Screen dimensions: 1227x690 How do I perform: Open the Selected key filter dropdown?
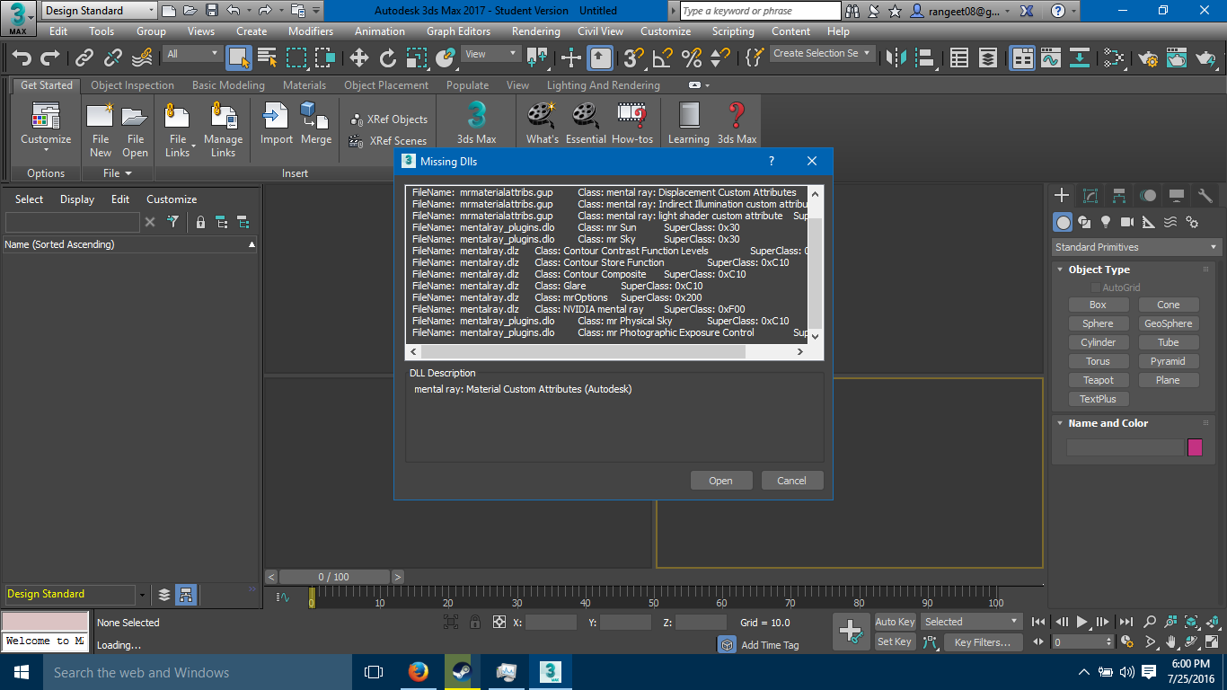click(x=971, y=622)
